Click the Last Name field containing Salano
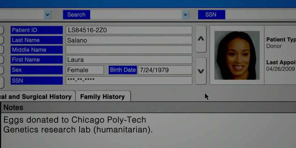Screen dimensions: 296x148 point(129,40)
